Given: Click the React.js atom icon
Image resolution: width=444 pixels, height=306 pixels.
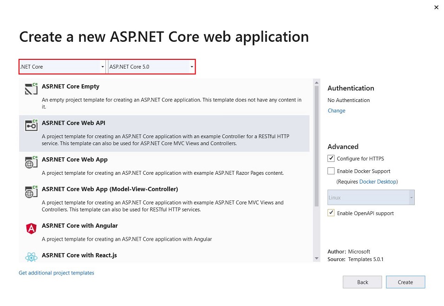Looking at the screenshot, I should (x=31, y=257).
